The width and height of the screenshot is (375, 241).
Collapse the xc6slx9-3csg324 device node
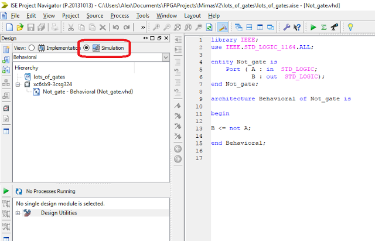(18, 84)
